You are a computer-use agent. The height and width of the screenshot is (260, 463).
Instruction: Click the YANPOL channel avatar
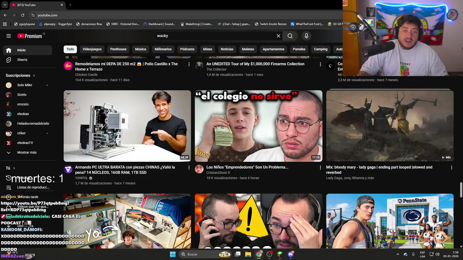click(x=68, y=169)
